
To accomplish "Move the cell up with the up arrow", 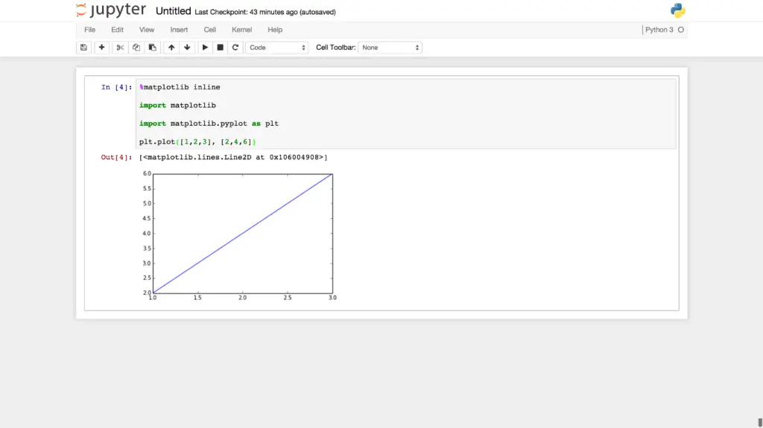I will [x=171, y=48].
